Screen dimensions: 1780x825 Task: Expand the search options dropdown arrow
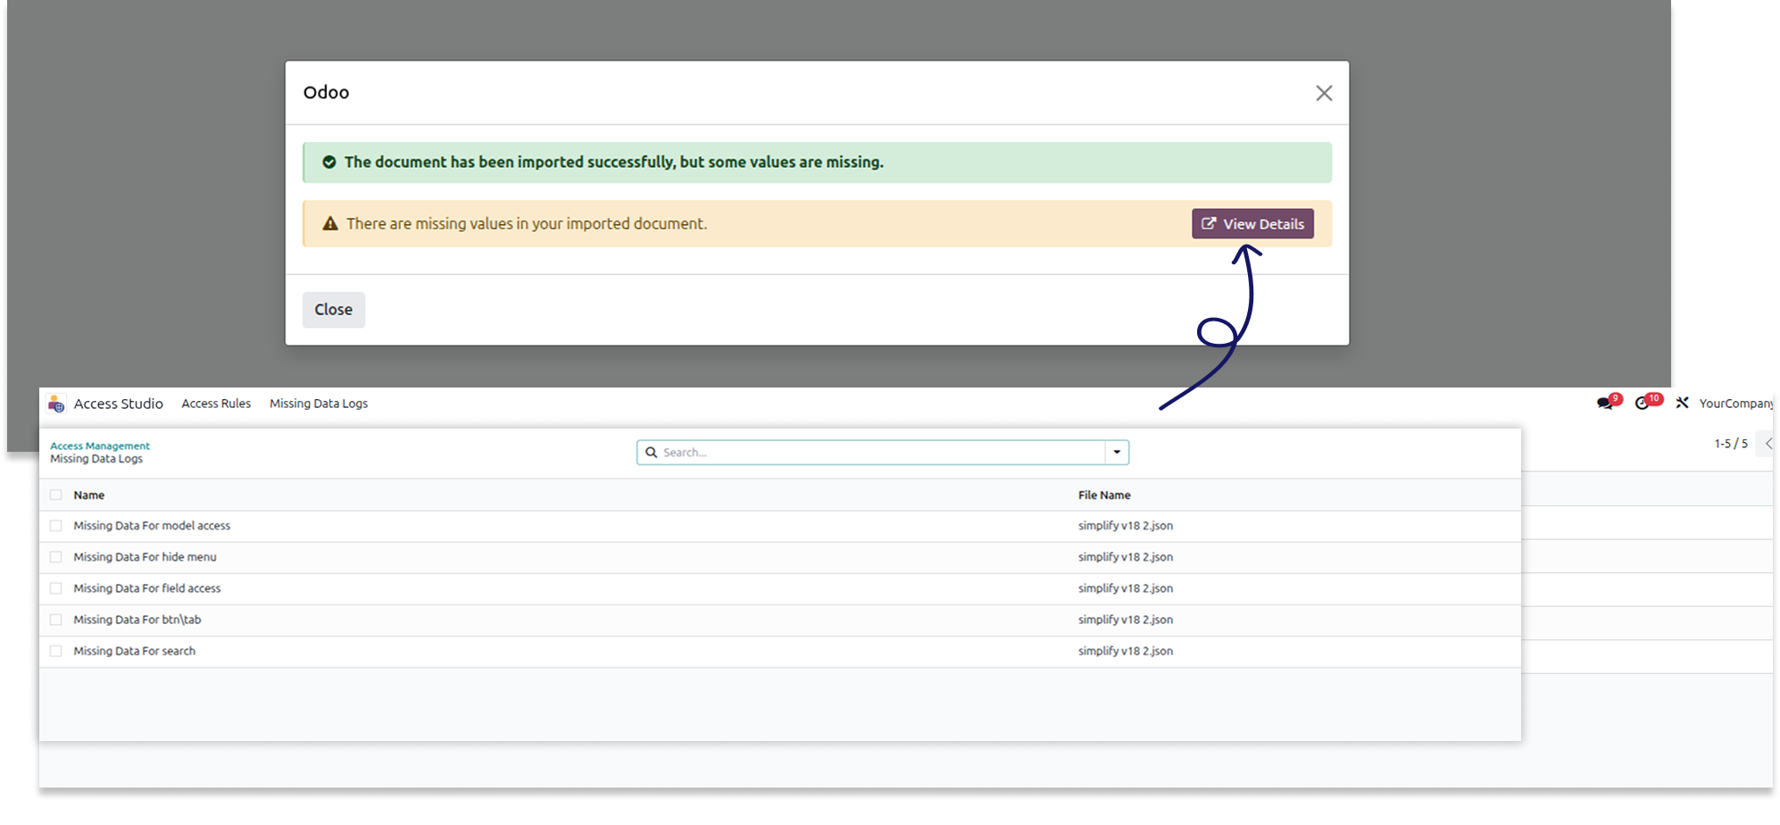(x=1117, y=453)
